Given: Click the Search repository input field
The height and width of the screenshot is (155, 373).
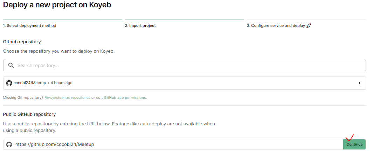Looking at the screenshot, I should (184, 65).
